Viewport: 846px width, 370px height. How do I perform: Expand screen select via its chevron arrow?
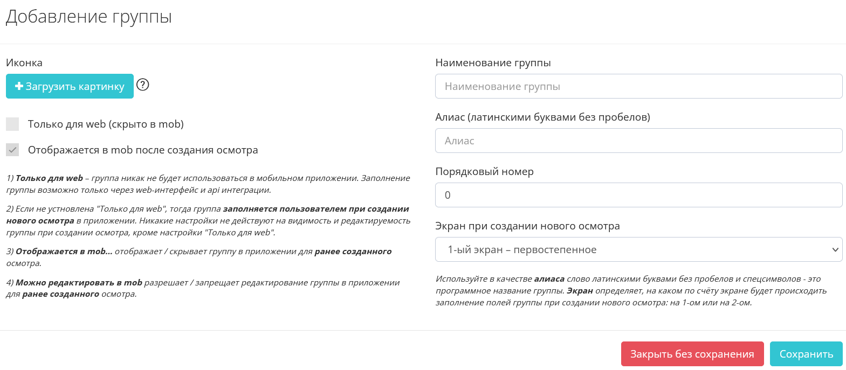835,249
